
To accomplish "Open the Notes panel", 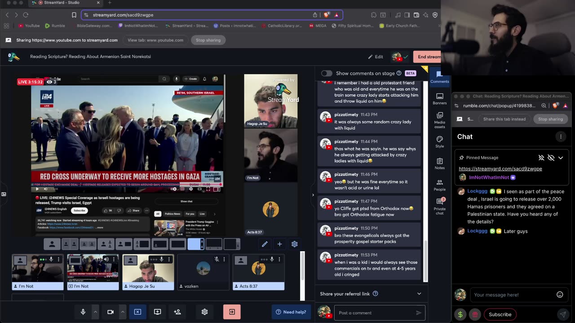I will (439, 164).
